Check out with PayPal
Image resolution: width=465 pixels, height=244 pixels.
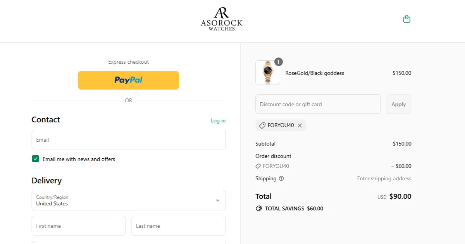pyautogui.click(x=128, y=80)
